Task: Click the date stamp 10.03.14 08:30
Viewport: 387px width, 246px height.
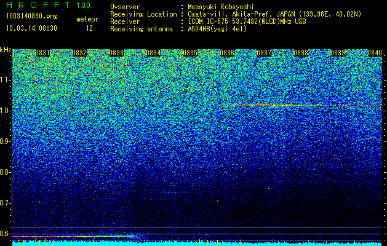Action: click(x=31, y=28)
